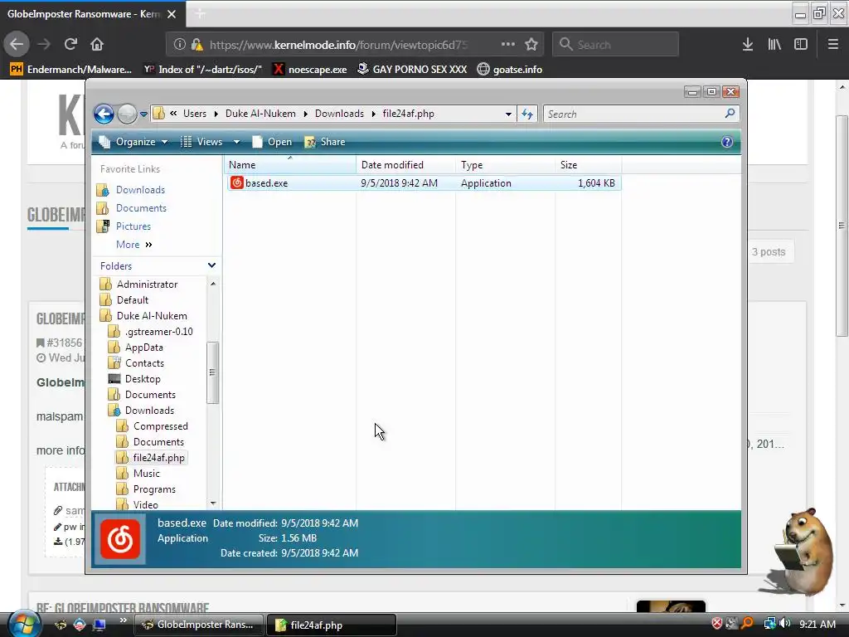Screen dimensions: 849x637
Task: Click folder tree scrollbar down arrow
Action: click(213, 503)
